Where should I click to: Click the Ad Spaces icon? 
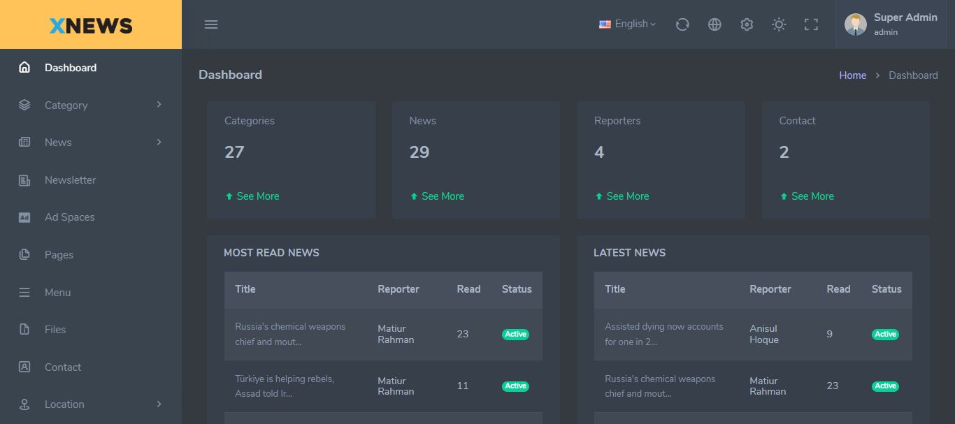tap(24, 217)
